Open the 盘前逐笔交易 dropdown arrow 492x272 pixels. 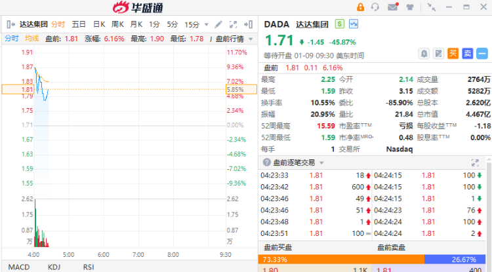(x=321, y=163)
